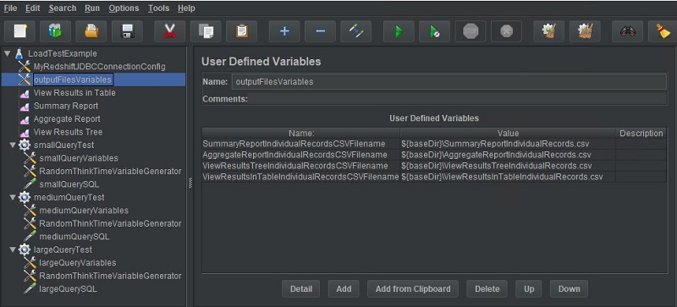Open the Search menu

point(62,8)
